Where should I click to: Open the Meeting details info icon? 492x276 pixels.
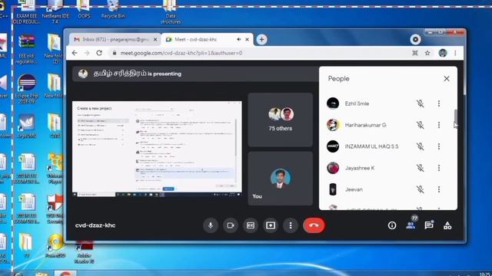pyautogui.click(x=392, y=225)
